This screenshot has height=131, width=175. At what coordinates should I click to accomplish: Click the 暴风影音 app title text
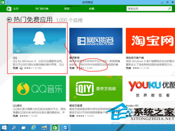(x=75, y=58)
